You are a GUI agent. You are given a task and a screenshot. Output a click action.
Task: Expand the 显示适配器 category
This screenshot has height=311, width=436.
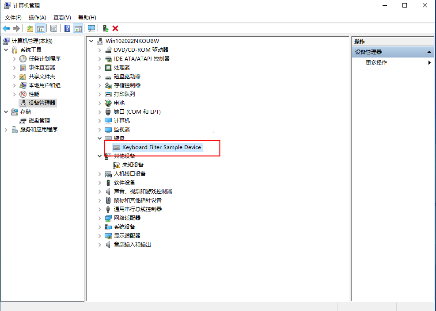click(x=99, y=236)
